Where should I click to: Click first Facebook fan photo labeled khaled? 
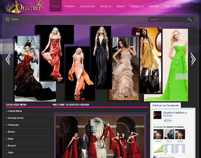(159, 134)
